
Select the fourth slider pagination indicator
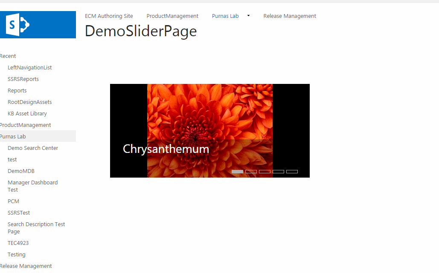pos(278,171)
